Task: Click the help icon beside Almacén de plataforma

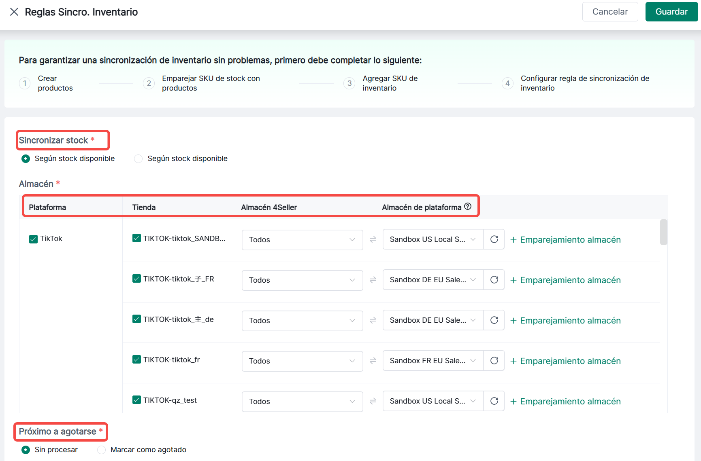Action: click(x=468, y=207)
